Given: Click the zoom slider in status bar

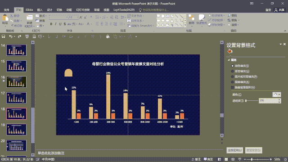Looking at the screenshot, I should pyautogui.click(x=258, y=159).
